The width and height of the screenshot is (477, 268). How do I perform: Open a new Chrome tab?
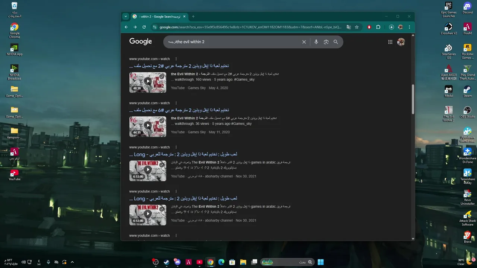click(193, 16)
